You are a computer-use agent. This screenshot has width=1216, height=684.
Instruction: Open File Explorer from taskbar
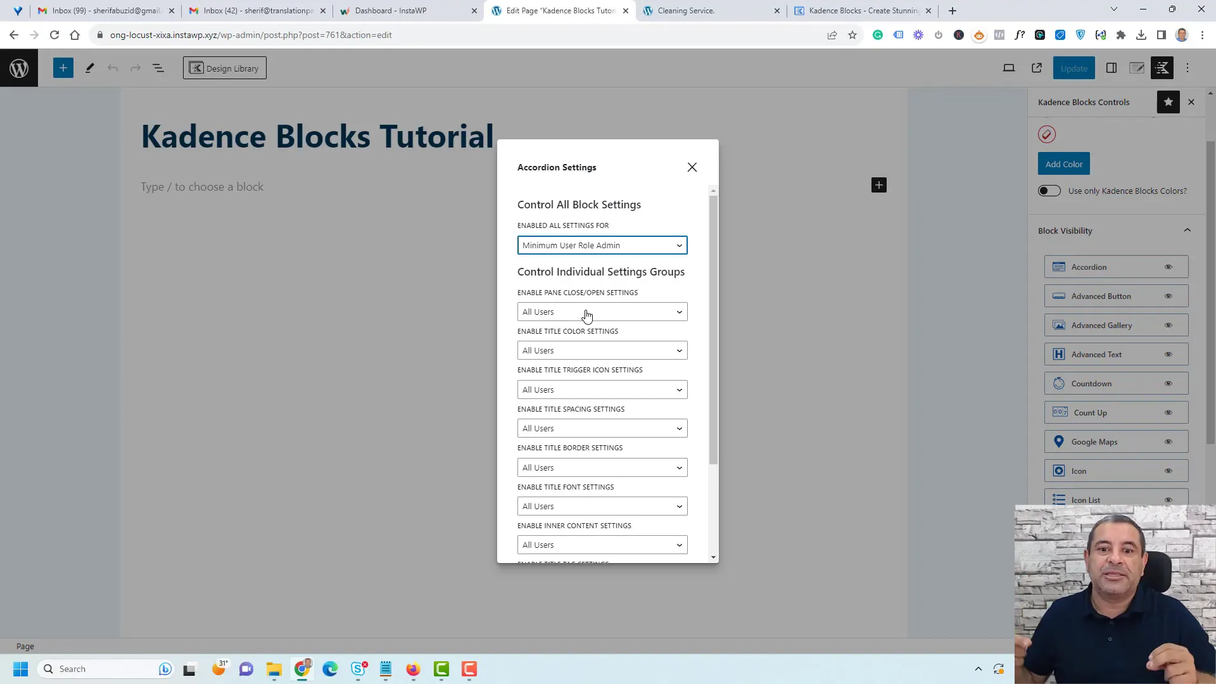click(274, 669)
